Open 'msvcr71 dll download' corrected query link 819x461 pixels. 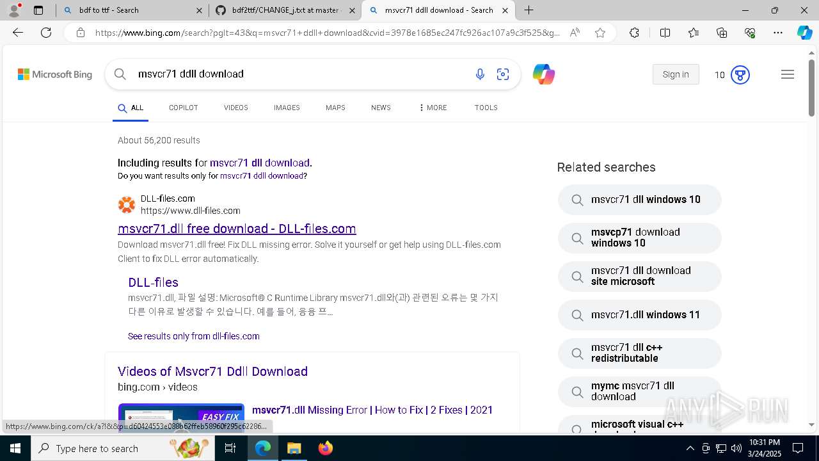[260, 163]
